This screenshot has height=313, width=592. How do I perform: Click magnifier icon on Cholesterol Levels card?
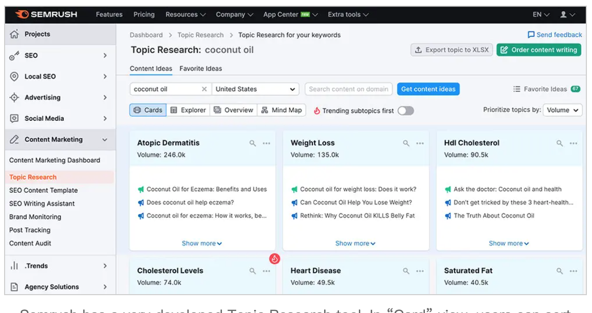tap(253, 271)
